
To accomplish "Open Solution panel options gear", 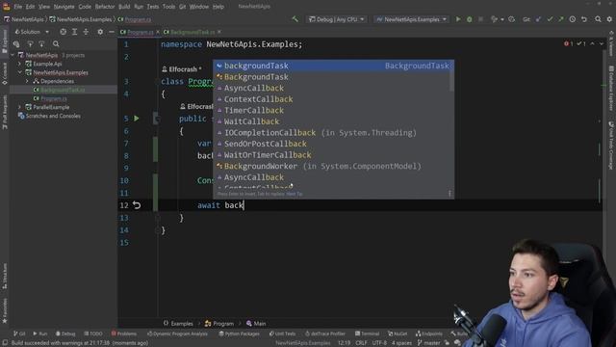I will point(100,32).
